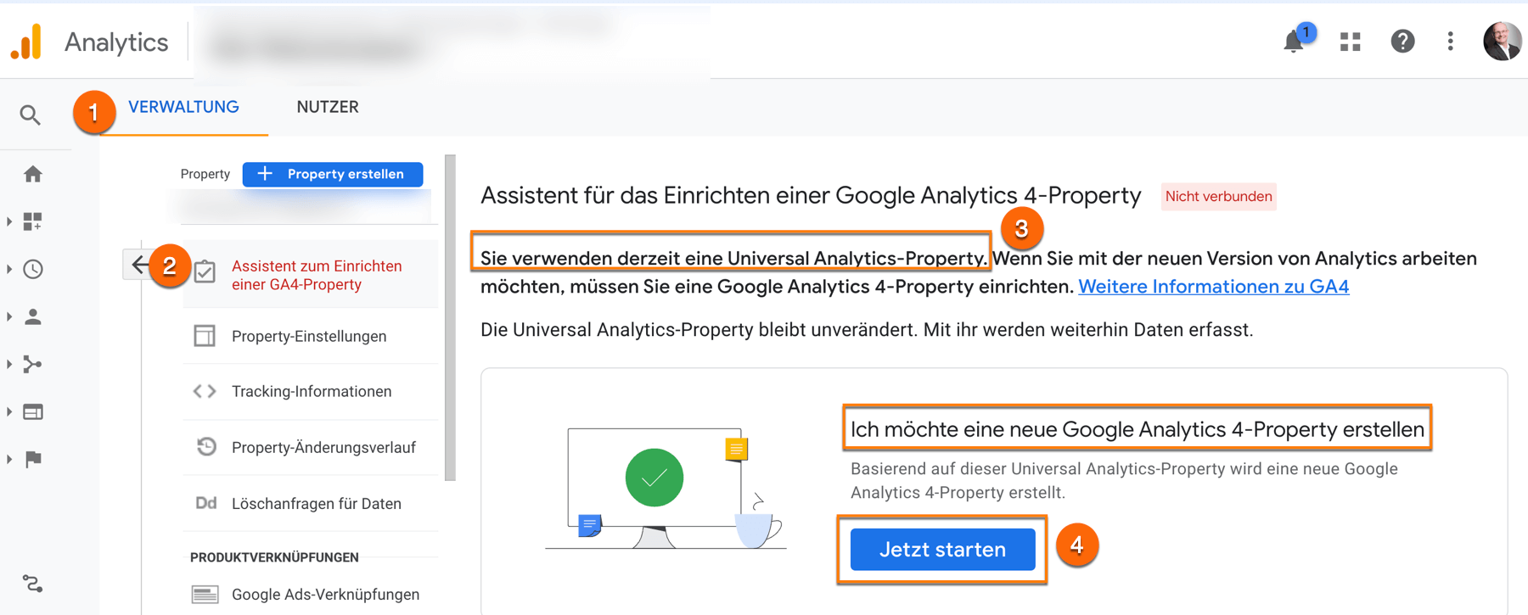Select the VERWALTUNG tab
The image size is (1528, 615).
[x=183, y=107]
